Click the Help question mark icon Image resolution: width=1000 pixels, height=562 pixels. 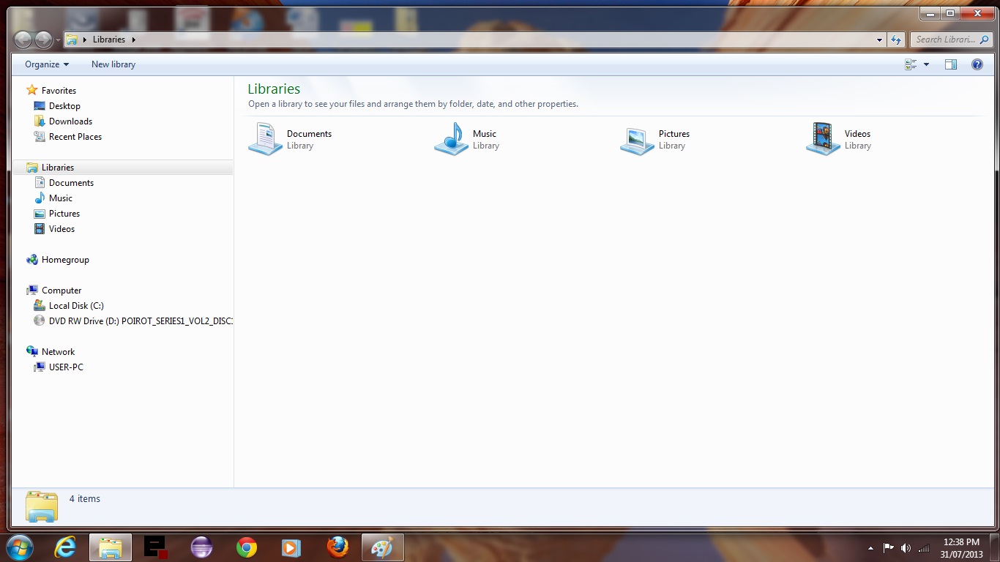pyautogui.click(x=977, y=64)
